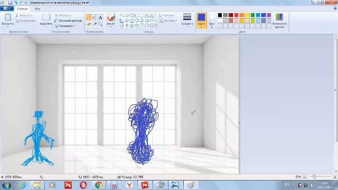Screen dimensions: 338x190
Task: Choose the Rectangle shape
Action: pyautogui.click(x=137, y=16)
